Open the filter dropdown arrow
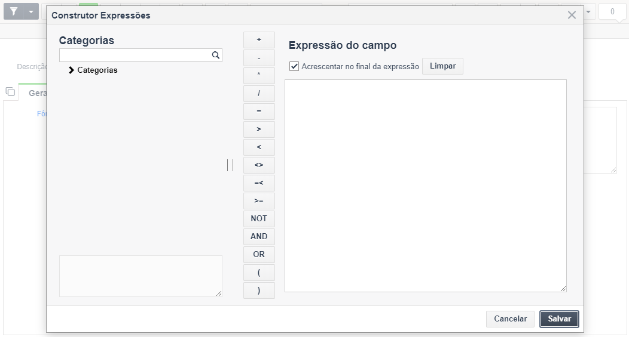Image resolution: width=629 pixels, height=337 pixels. (31, 11)
